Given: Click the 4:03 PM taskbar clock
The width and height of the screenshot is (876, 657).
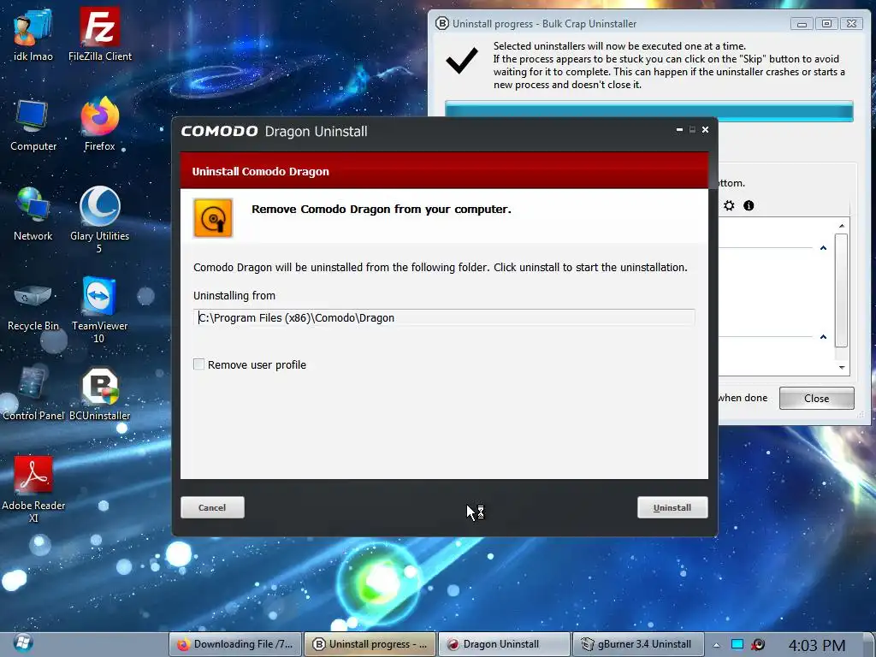Looking at the screenshot, I should 816,645.
